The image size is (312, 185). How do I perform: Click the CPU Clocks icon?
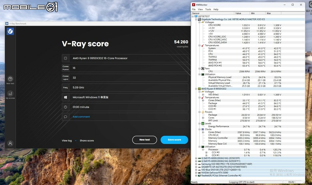pos(203,129)
